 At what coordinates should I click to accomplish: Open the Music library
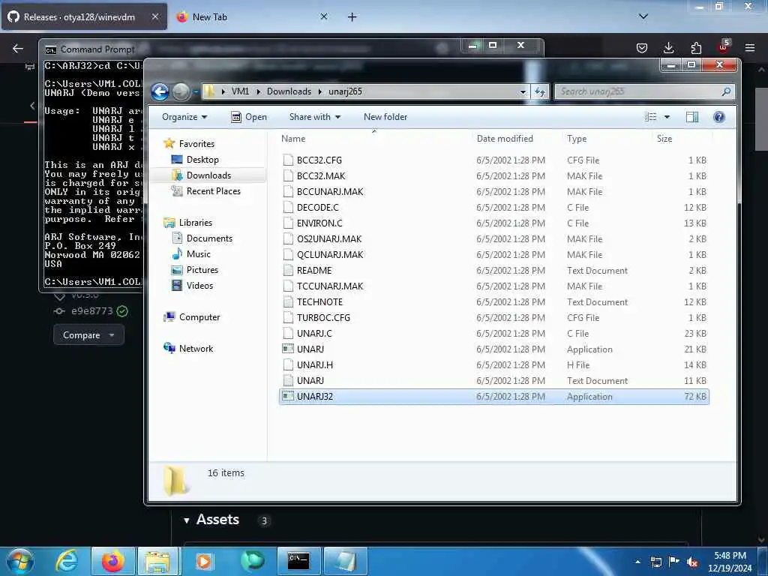tap(198, 254)
